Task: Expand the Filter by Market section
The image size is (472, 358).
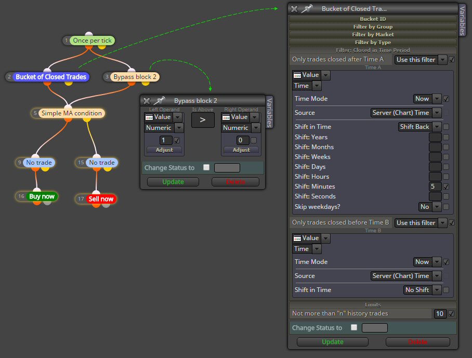Action: (373, 34)
